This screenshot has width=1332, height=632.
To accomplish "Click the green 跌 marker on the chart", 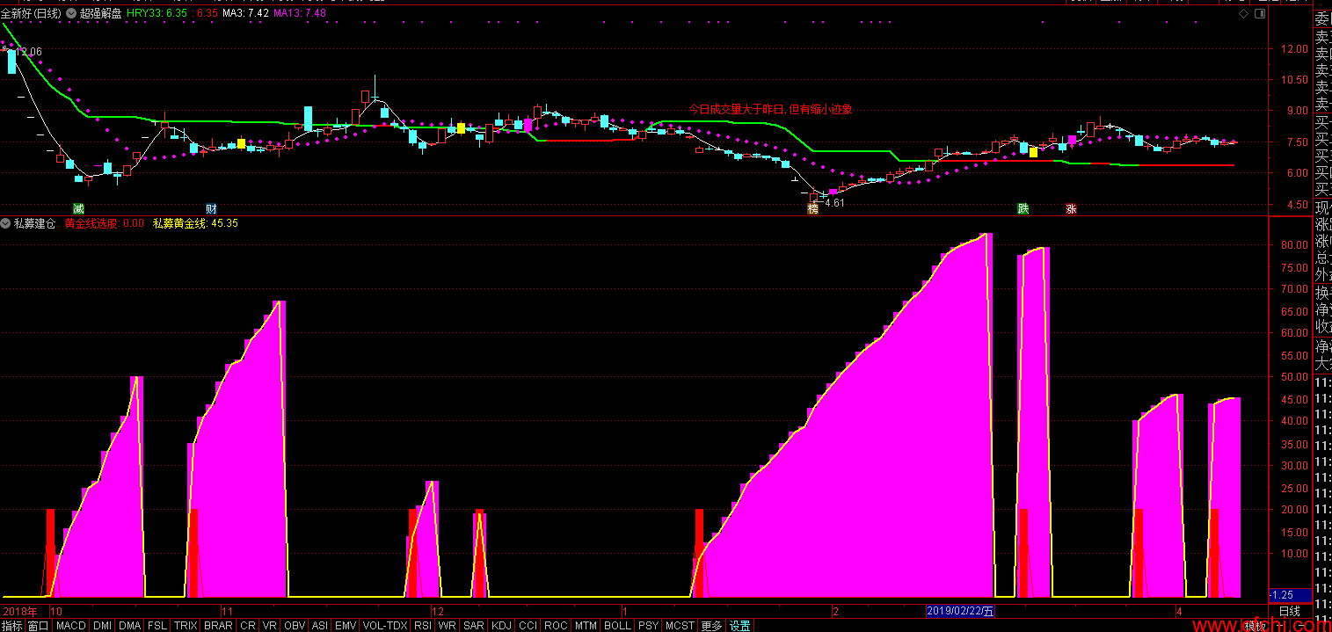I will click(x=1023, y=209).
